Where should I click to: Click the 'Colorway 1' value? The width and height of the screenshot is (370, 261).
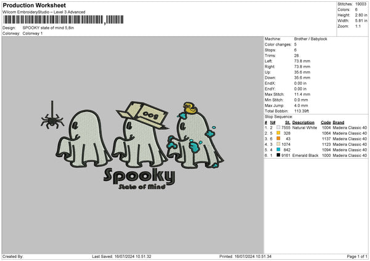click(x=33, y=33)
